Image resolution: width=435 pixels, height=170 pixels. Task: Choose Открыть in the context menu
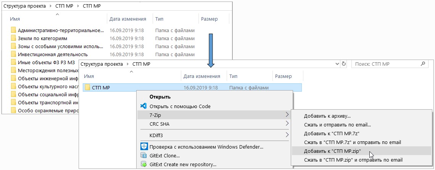(160, 97)
